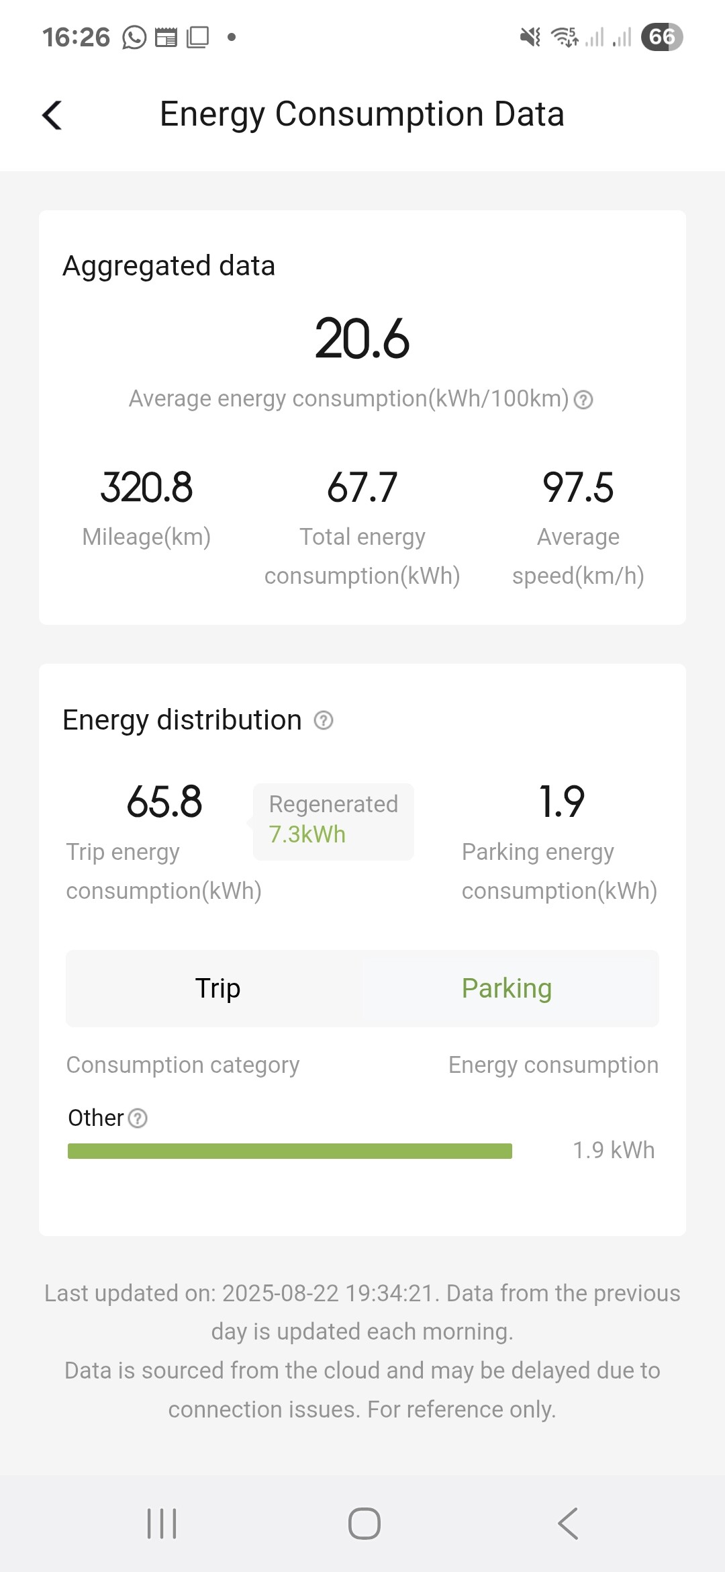Open recent apps navigation button
This screenshot has width=725, height=1572.
162,1523
